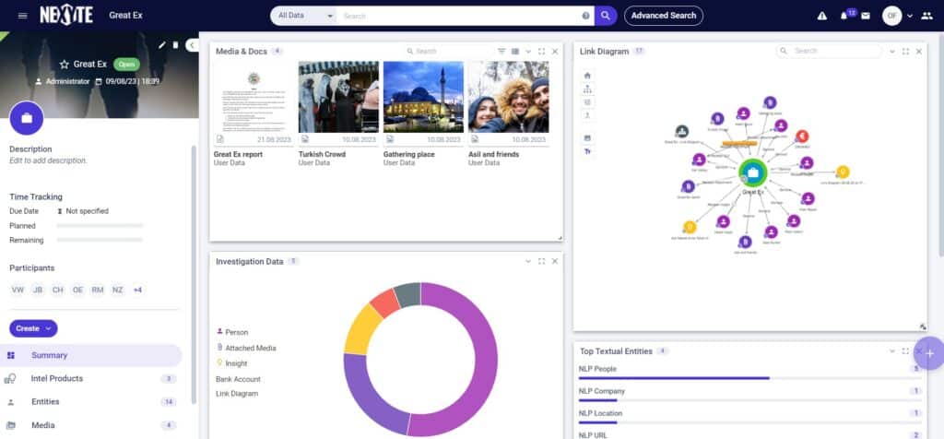This screenshot has width=944, height=439.
Task: Click red segment of donut chart
Action: click(x=385, y=303)
